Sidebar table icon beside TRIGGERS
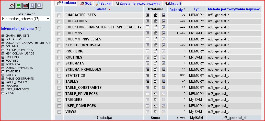Screen dimensions: 265x121 3,86
